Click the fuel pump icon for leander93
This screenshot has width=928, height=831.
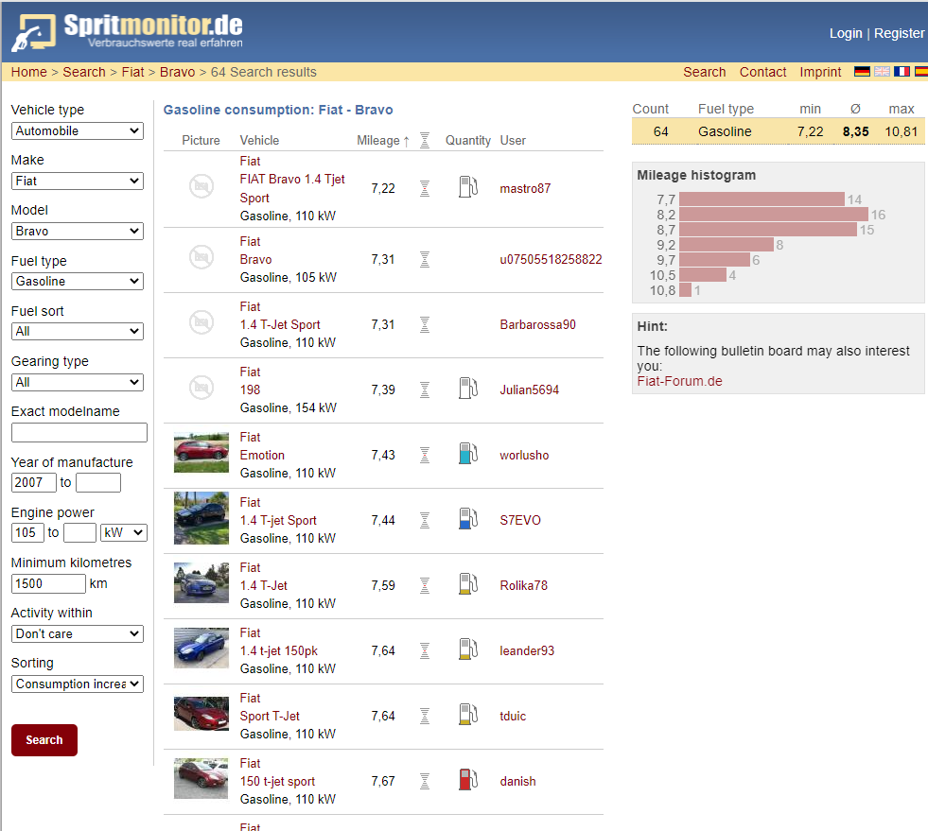click(468, 649)
